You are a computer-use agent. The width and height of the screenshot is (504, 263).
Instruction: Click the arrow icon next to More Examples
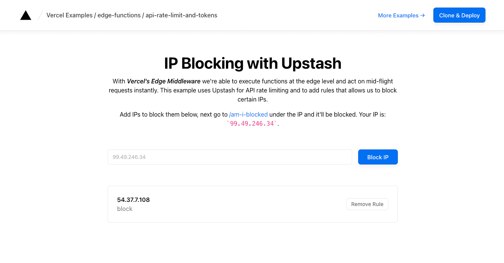pos(422,15)
